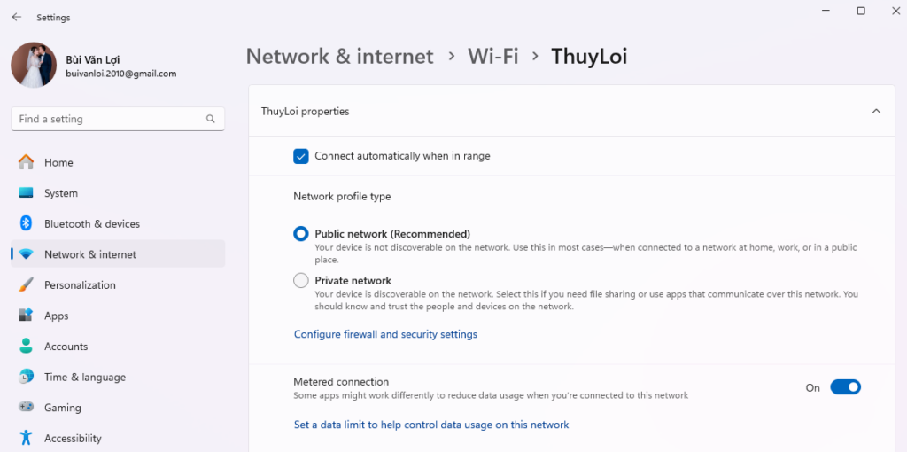907x452 pixels.
Task: Click the search magnifier icon
Action: [210, 119]
